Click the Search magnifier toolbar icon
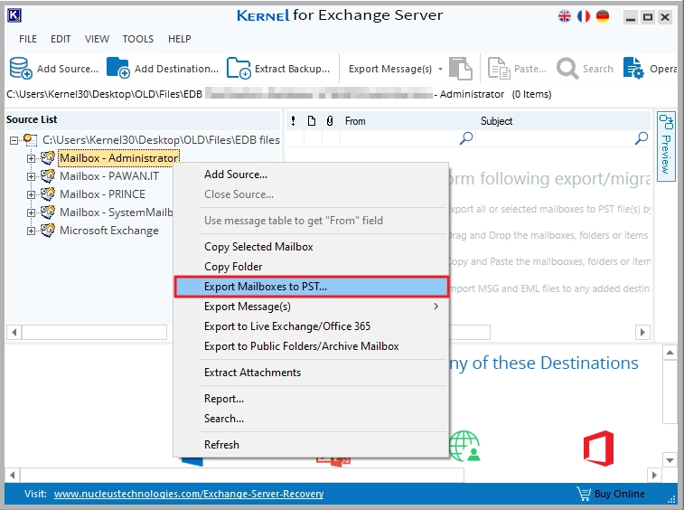This screenshot has width=684, height=510. (x=567, y=69)
